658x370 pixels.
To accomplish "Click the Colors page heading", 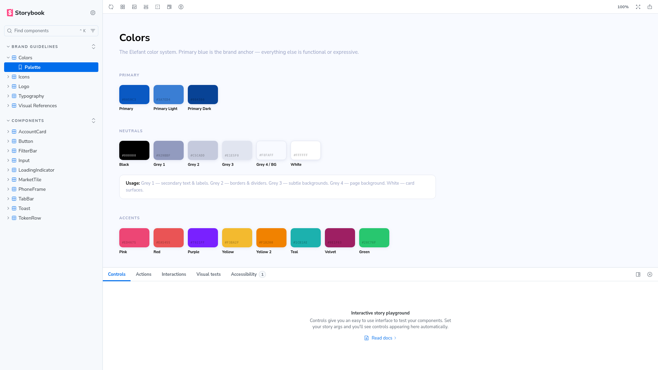I will [135, 38].
